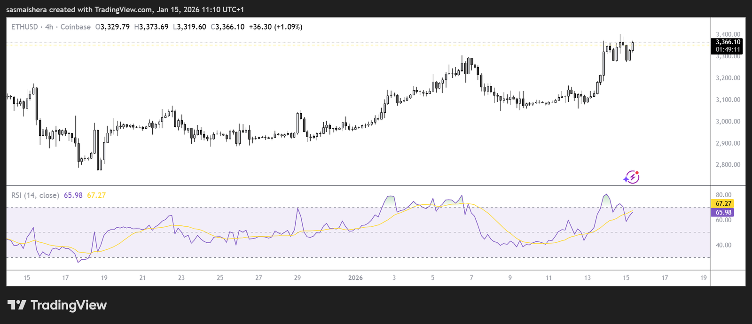Click the ETHUSD symbol label
The width and height of the screenshot is (752, 324).
(x=24, y=27)
